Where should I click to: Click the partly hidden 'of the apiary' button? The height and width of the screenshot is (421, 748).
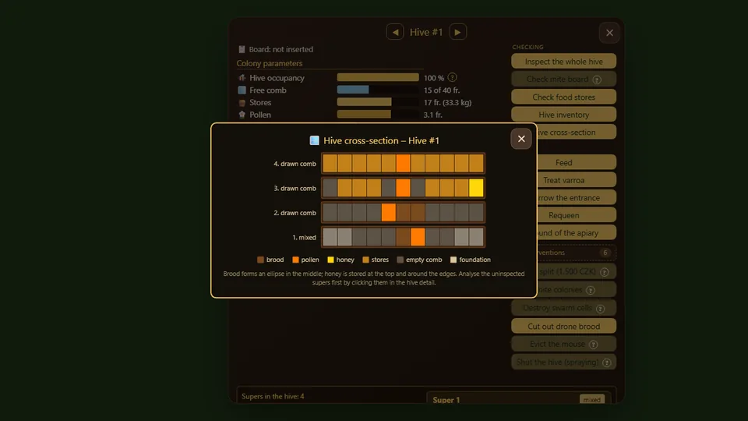(x=577, y=233)
